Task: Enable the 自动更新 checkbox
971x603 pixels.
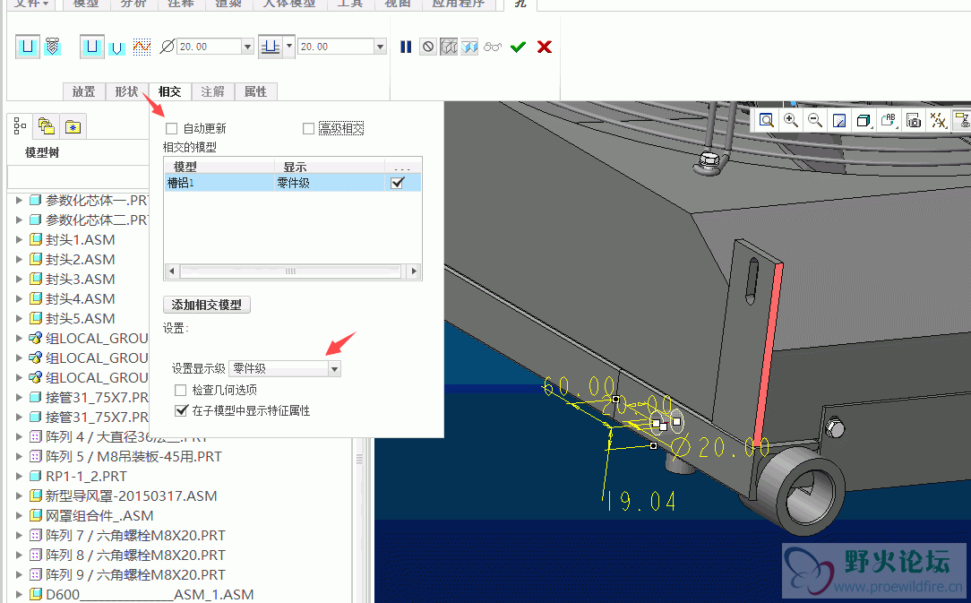Action: 171,128
